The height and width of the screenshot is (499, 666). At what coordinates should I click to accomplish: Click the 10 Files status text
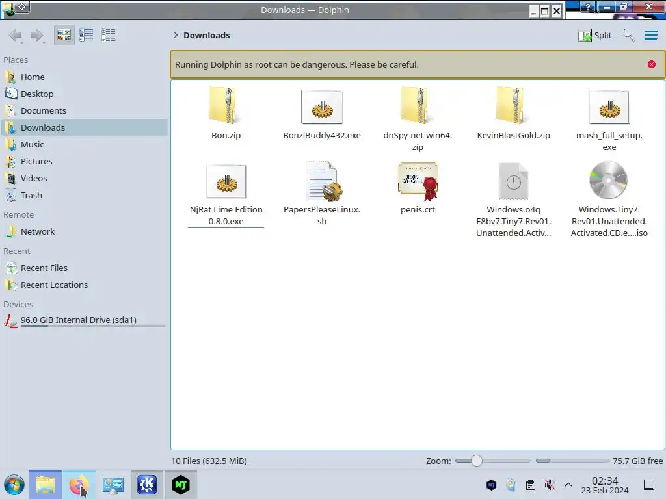point(209,461)
